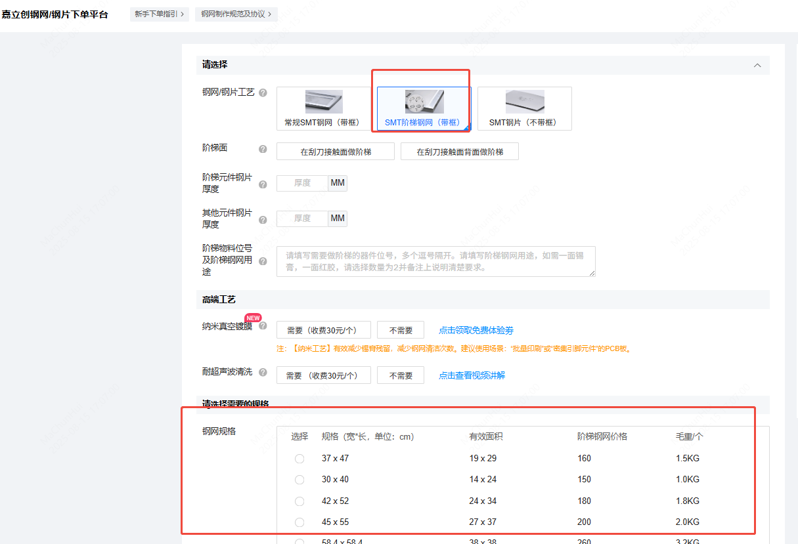Click help icon for 阶梯物料位号及阶梯钢网用途
This screenshot has width=798, height=544.
[263, 261]
